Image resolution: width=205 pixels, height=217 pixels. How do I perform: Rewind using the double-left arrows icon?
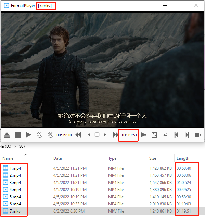click(78, 135)
